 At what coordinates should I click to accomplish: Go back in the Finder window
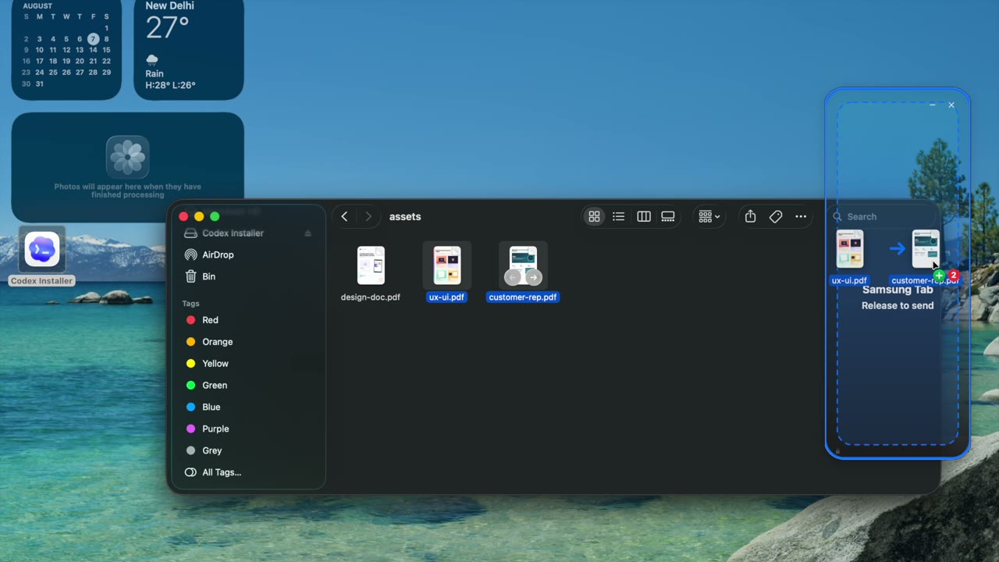[344, 217]
